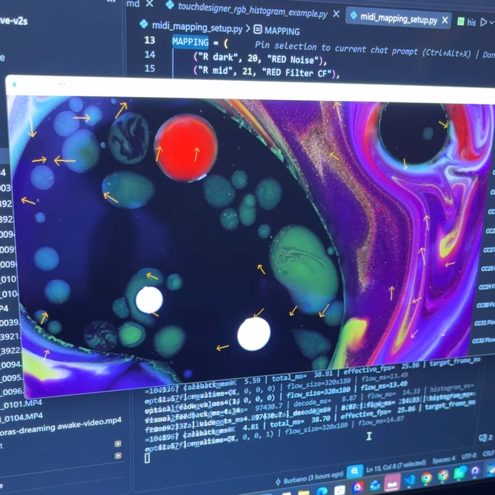Open _0101.MP4 in the file explorer
495x495 pixels.
coord(21,404)
